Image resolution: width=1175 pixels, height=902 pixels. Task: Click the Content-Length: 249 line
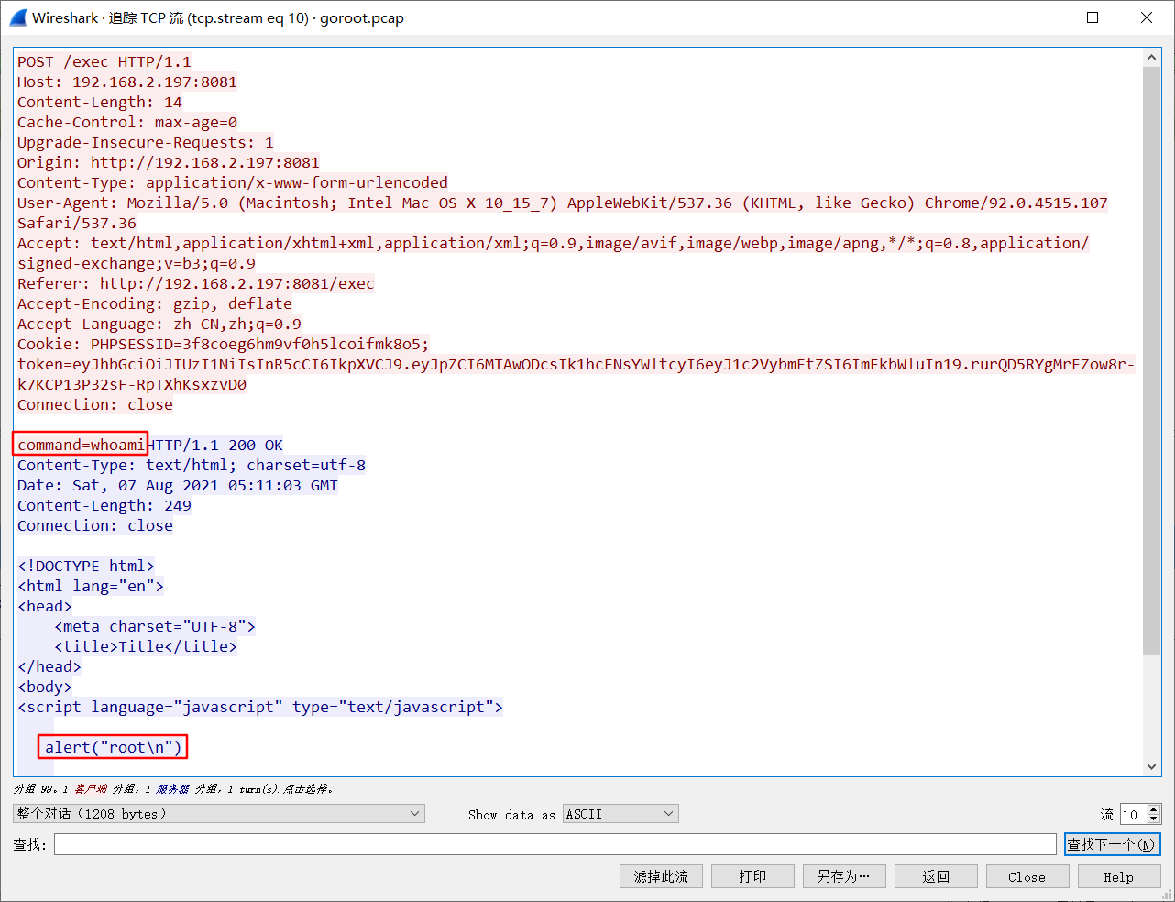pyautogui.click(x=104, y=505)
